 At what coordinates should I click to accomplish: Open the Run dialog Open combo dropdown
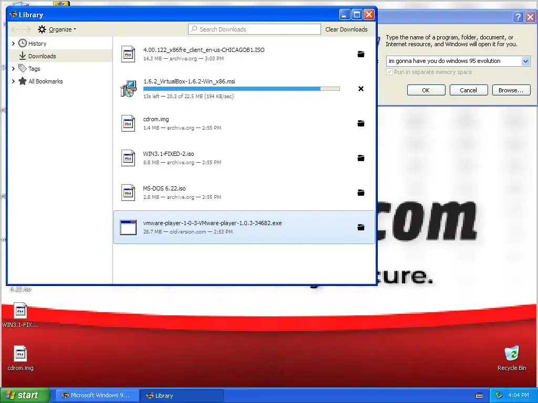525,61
